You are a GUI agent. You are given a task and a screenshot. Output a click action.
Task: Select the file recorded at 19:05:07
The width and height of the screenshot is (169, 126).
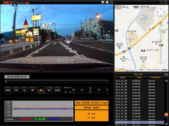click(140, 102)
